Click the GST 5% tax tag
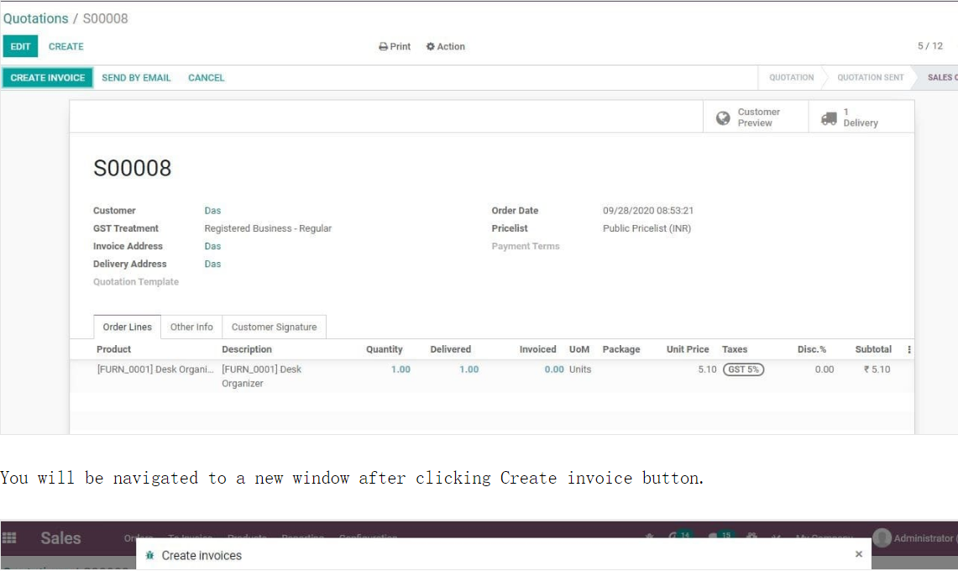 [744, 369]
